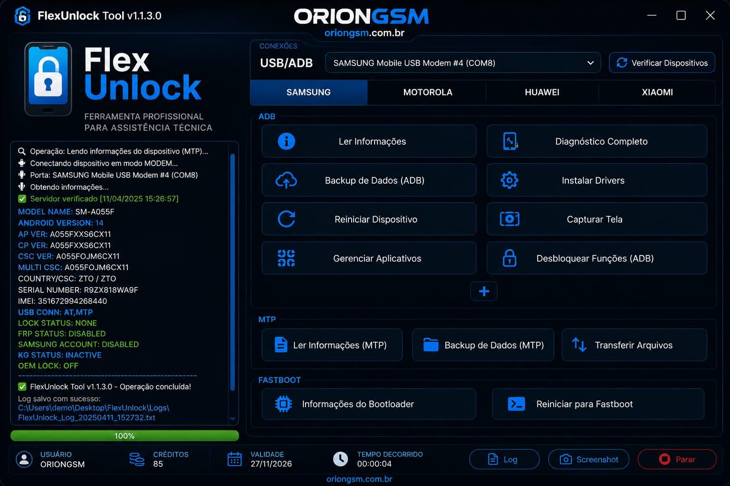The width and height of the screenshot is (730, 486).
Task: Click the calendar icon beside VALIDADE
Action: point(234,459)
